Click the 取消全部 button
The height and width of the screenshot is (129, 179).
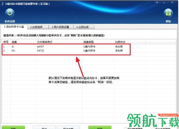point(68,127)
